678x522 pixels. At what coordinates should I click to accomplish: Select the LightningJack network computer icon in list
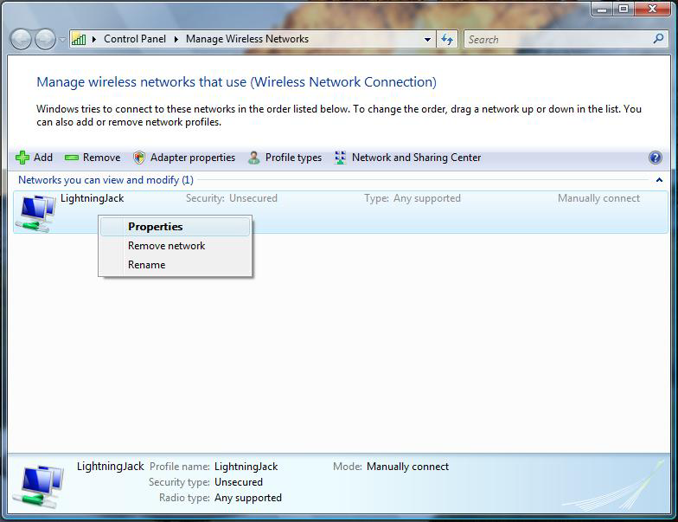click(x=35, y=213)
